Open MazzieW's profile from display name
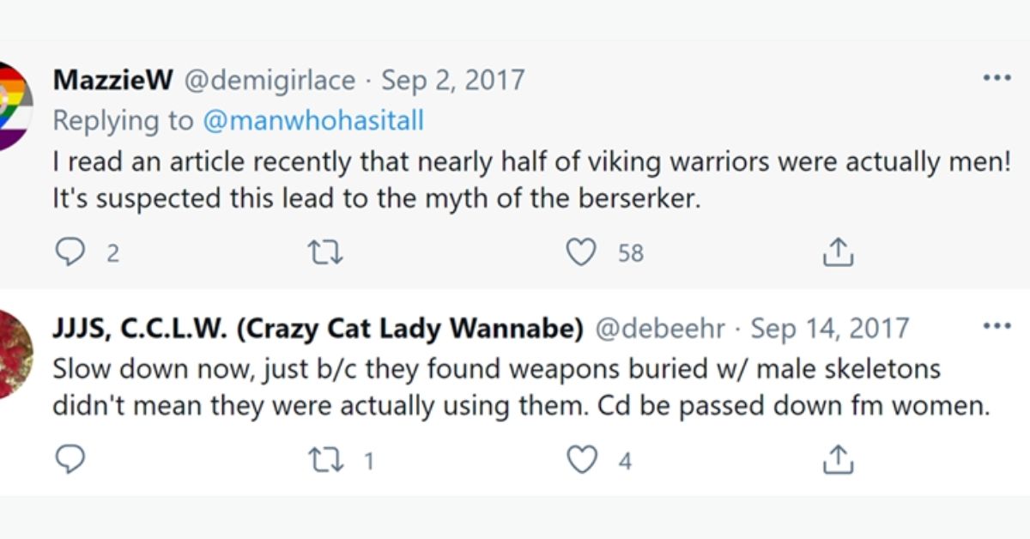This screenshot has width=1030, height=539. pyautogui.click(x=112, y=81)
